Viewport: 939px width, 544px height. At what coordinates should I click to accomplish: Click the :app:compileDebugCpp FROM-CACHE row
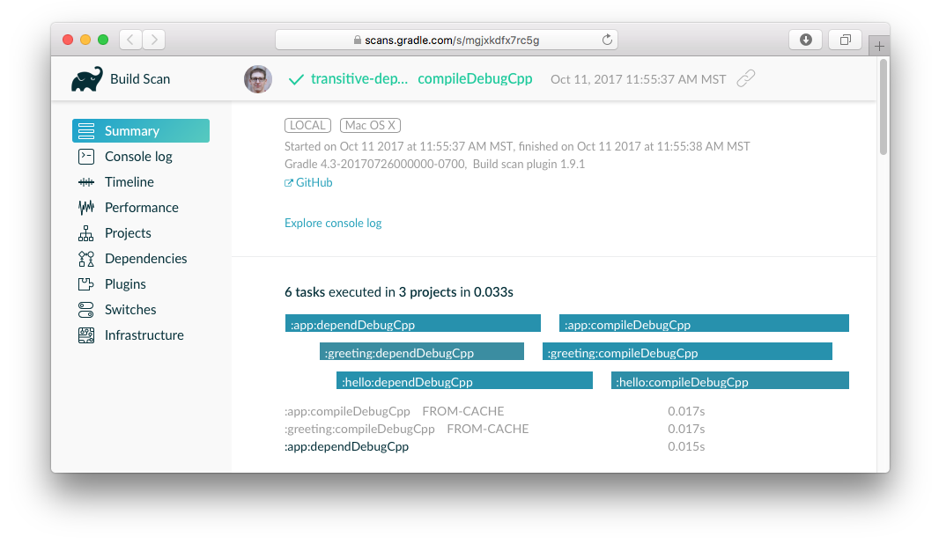click(495, 411)
